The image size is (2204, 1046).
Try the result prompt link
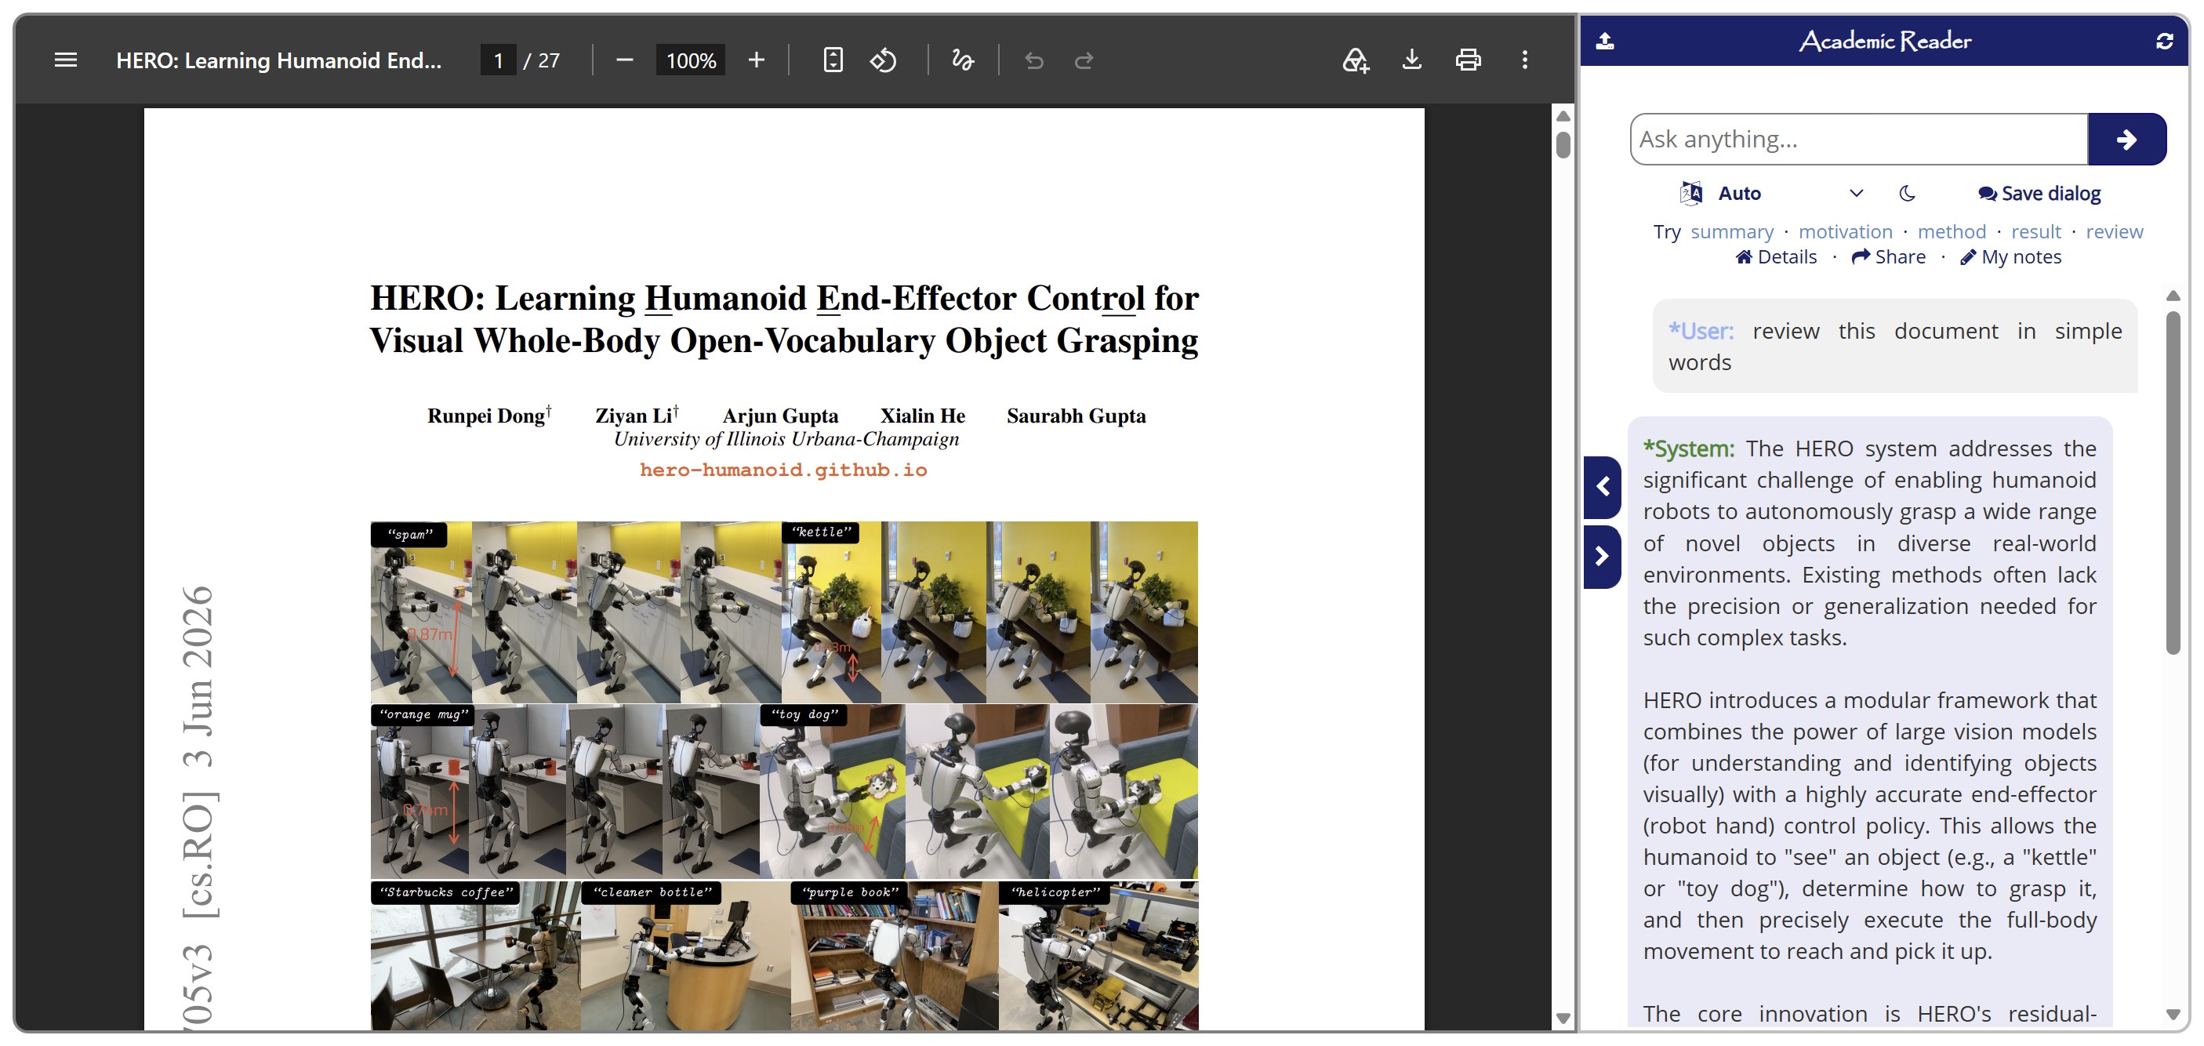tap(2035, 232)
